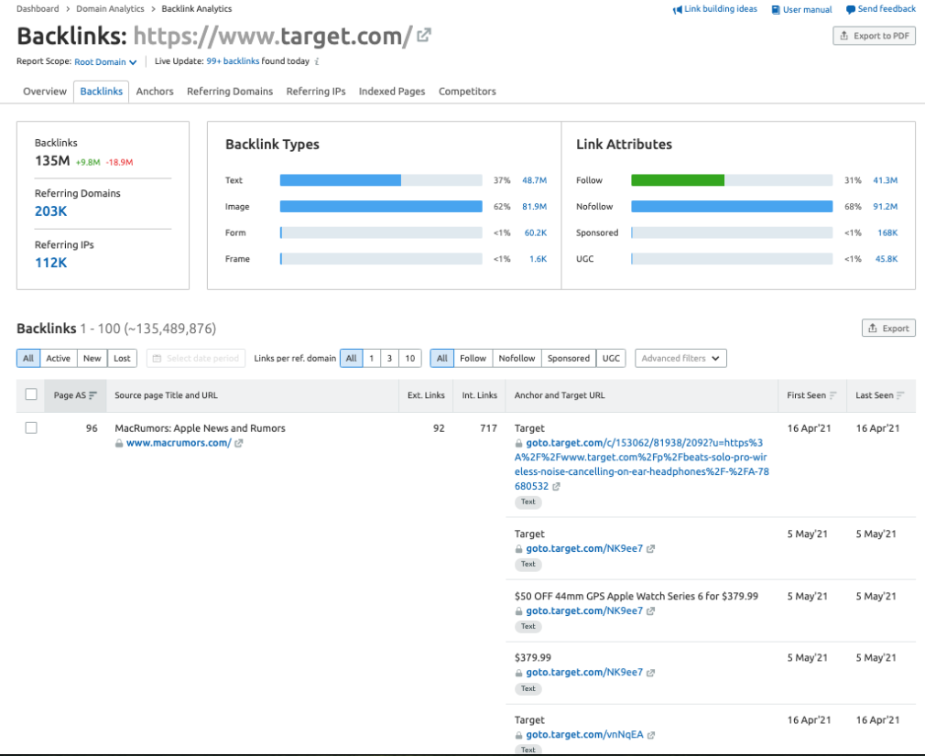The height and width of the screenshot is (756, 925).
Task: Open the 99+ backlinks live update link
Action: pos(233,61)
